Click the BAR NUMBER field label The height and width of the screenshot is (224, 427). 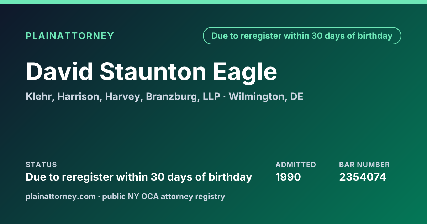coord(364,165)
